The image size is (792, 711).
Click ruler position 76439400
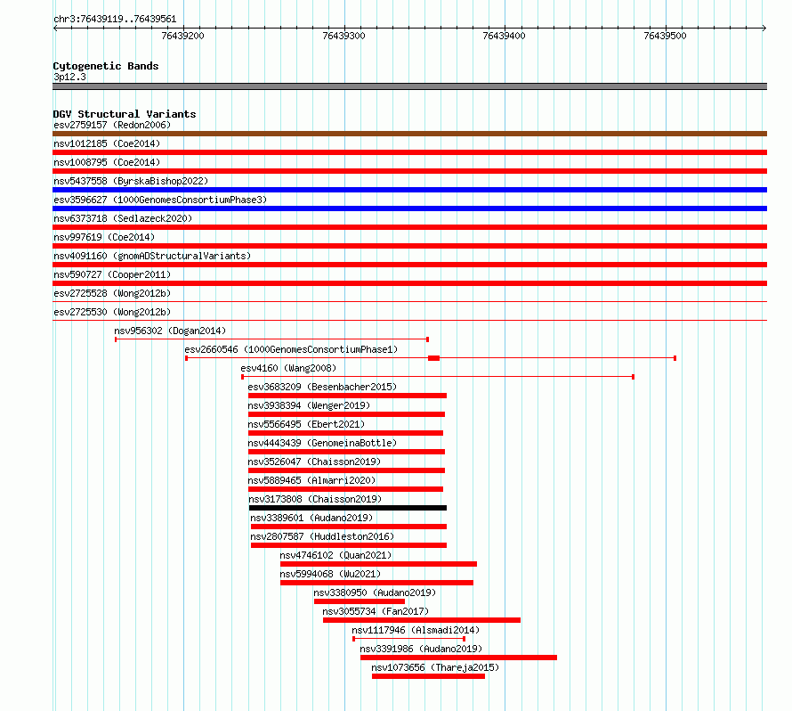point(504,36)
